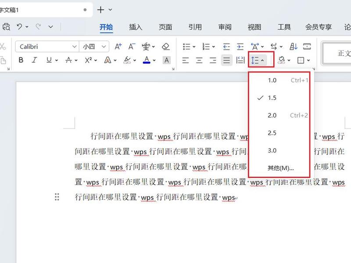Undo the last action
Image resolution: width=351 pixels, height=263 pixels.
pos(19,27)
